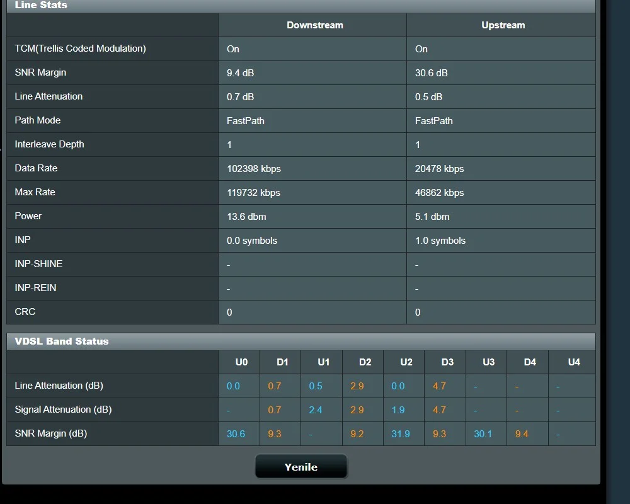This screenshot has width=630, height=504.
Task: Click the U0 band column header
Action: pos(241,362)
